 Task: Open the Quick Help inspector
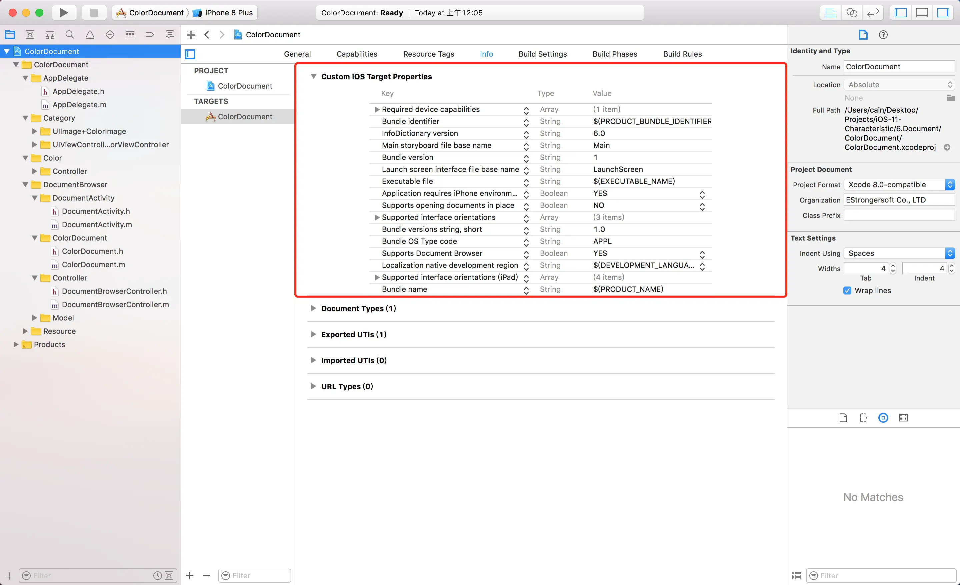(x=883, y=35)
